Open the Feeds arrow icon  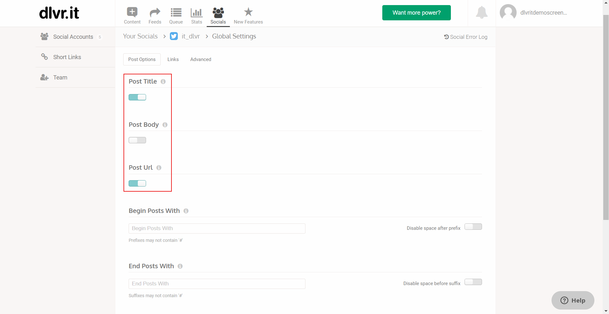pyautogui.click(x=155, y=12)
